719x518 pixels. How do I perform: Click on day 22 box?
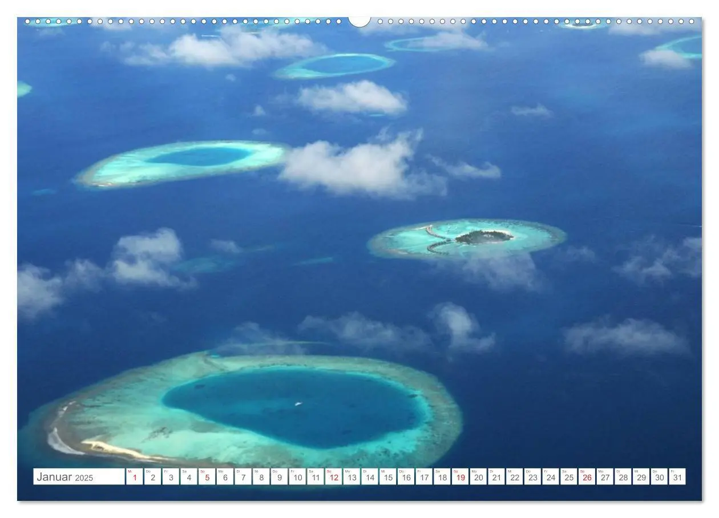[515, 477]
